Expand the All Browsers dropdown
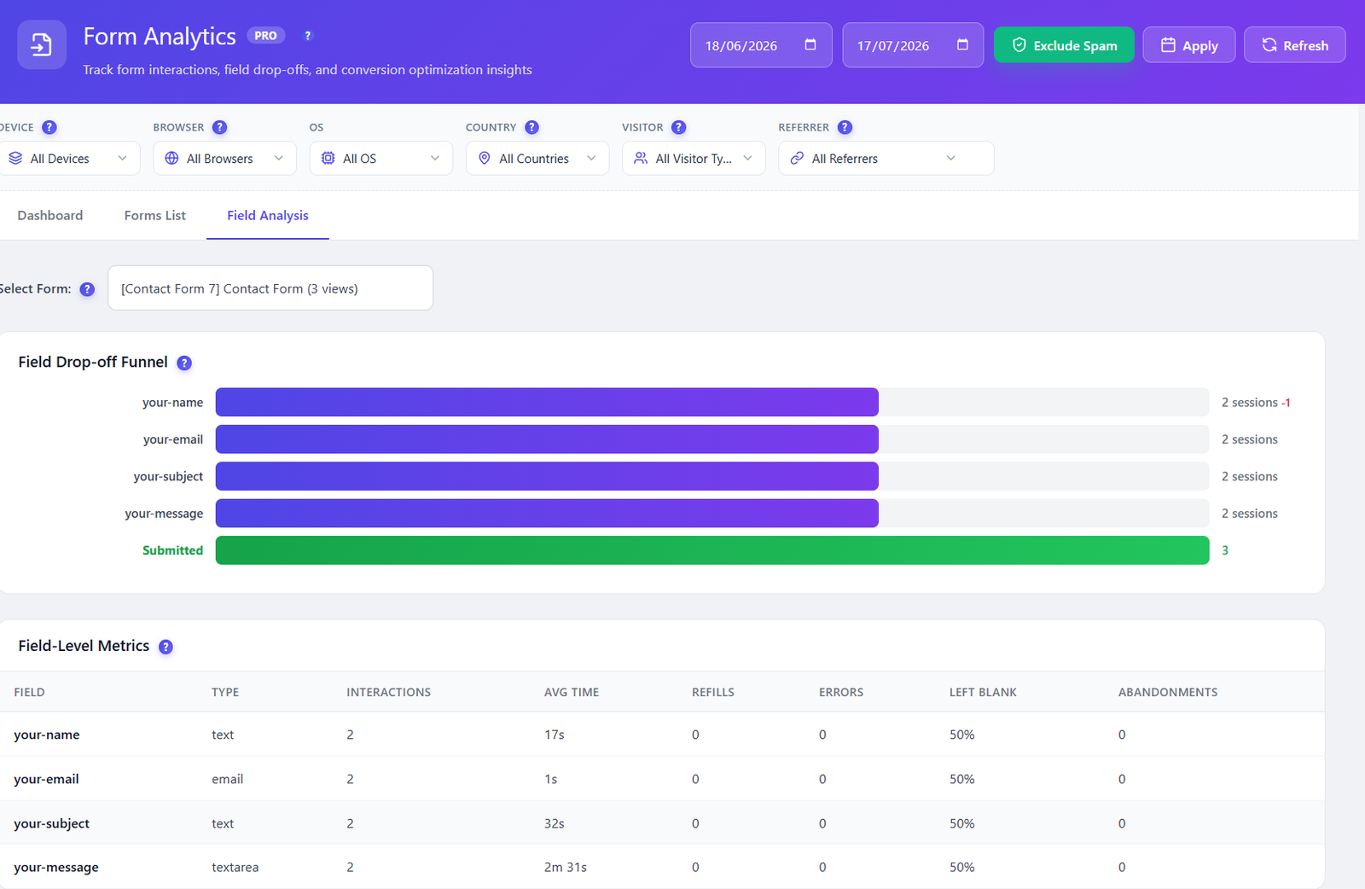The width and height of the screenshot is (1365, 889). pyautogui.click(x=225, y=159)
